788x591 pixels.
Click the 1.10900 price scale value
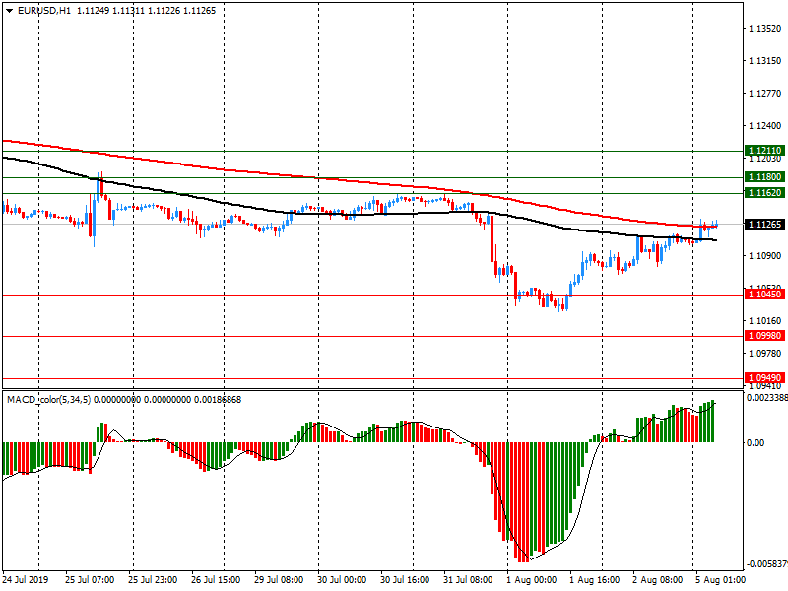[765, 256]
